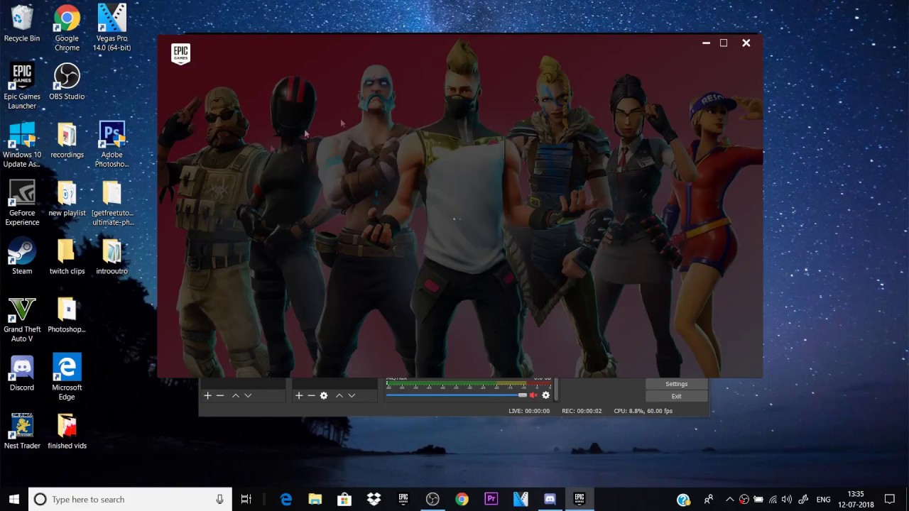This screenshot has height=511, width=909.
Task: Open Vegas Pro 14.0 desktop shortcut
Action: pos(111,28)
